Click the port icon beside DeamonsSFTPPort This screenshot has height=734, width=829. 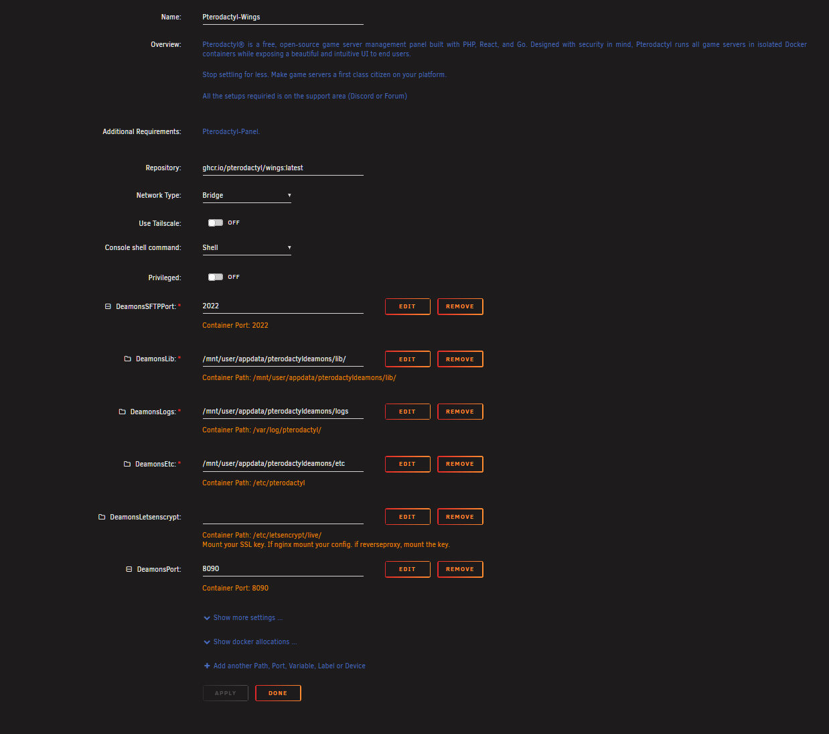point(108,306)
